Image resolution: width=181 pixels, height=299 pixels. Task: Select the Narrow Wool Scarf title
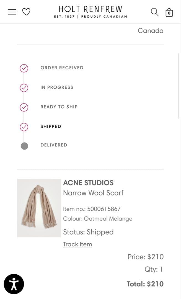tap(93, 193)
